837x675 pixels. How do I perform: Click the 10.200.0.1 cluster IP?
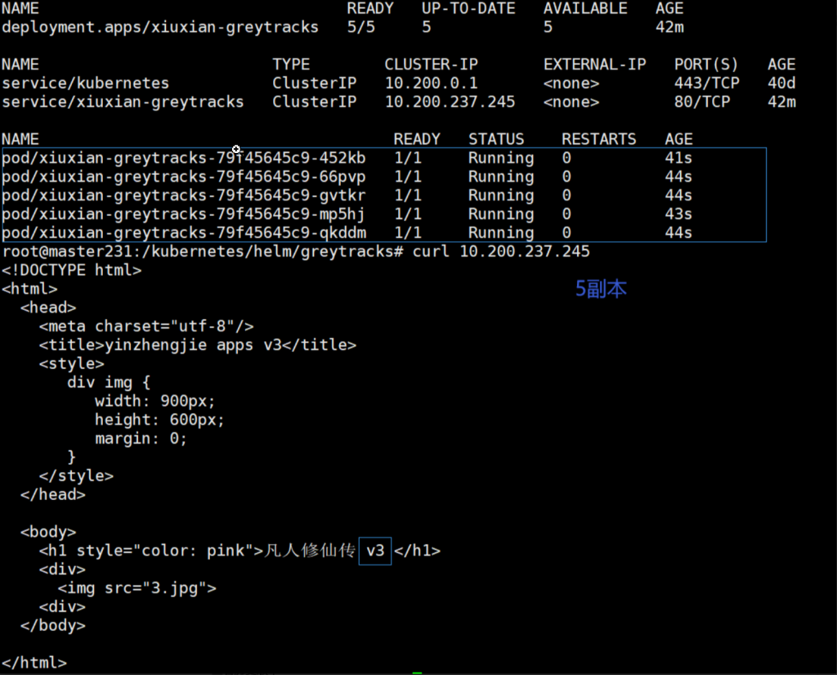coord(431,83)
